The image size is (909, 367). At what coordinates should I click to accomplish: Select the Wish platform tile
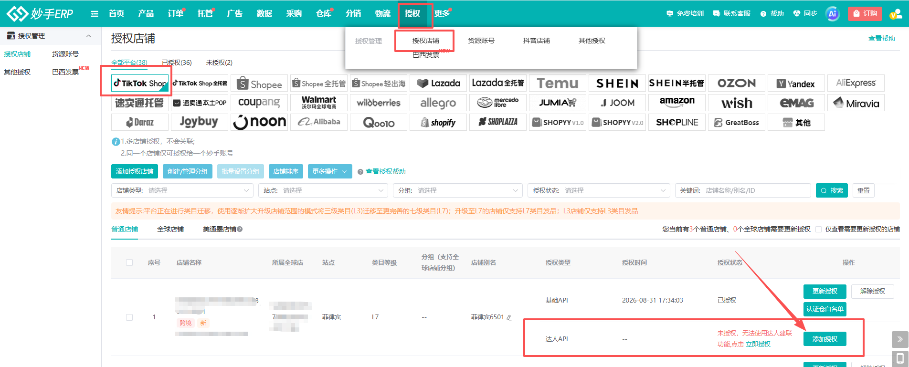(737, 103)
